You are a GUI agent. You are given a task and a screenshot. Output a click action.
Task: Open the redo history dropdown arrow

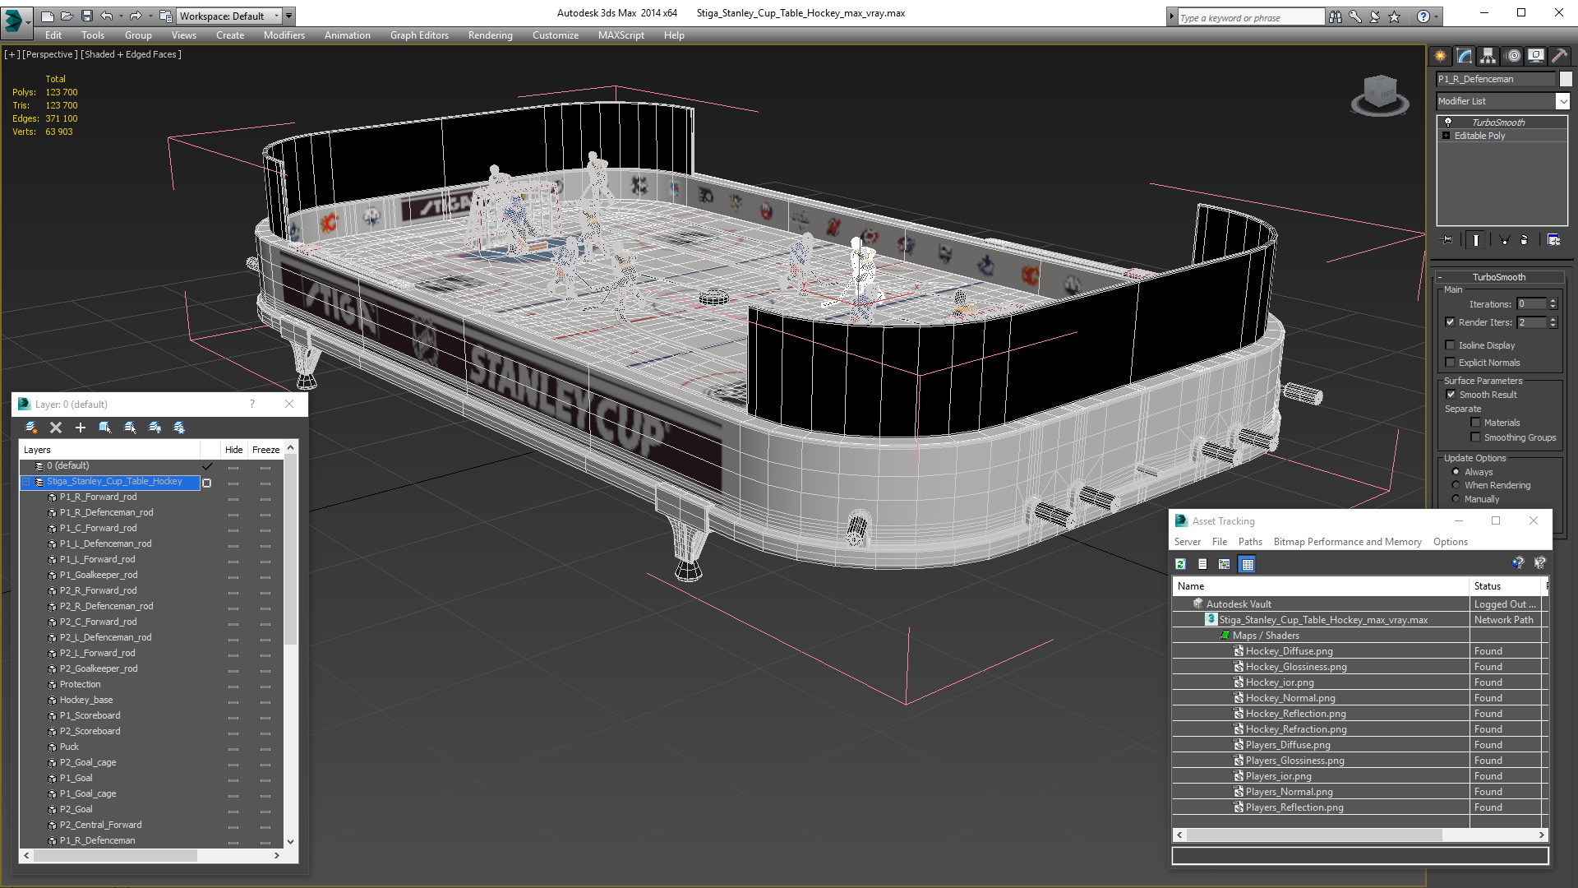tap(150, 16)
